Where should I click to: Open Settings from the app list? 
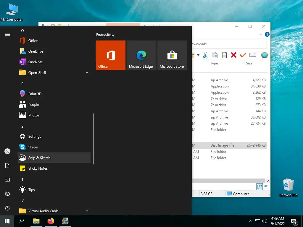click(x=54, y=137)
